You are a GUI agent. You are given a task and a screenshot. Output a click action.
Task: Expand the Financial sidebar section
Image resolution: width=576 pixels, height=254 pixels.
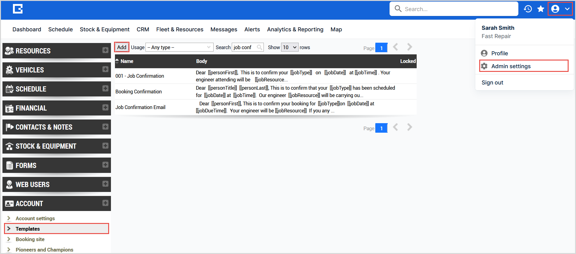pos(105,107)
